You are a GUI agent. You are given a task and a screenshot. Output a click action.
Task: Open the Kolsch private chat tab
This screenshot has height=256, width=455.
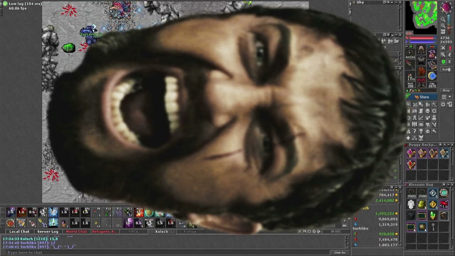pos(161,231)
